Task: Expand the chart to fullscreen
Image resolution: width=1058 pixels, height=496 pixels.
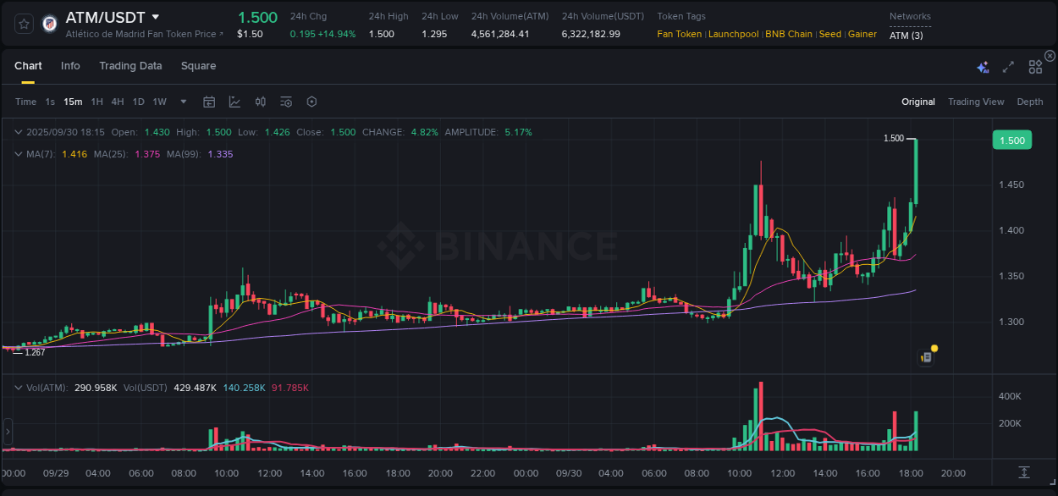Action: 1007,67
